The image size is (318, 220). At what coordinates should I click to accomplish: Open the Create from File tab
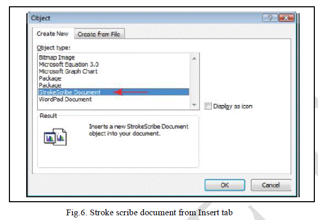coord(100,34)
